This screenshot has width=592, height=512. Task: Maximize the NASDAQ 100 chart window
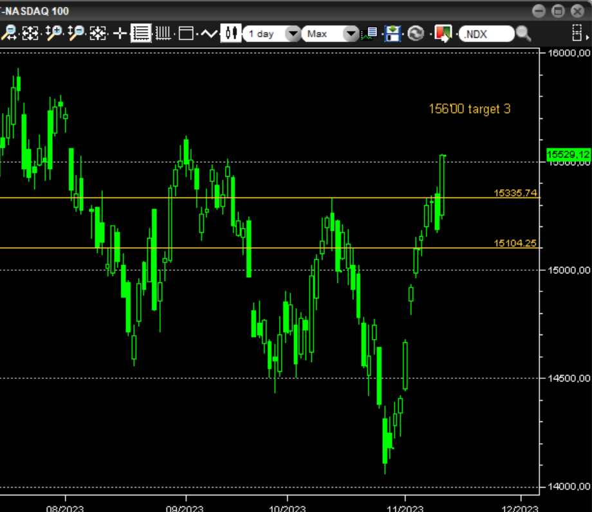[x=558, y=10]
